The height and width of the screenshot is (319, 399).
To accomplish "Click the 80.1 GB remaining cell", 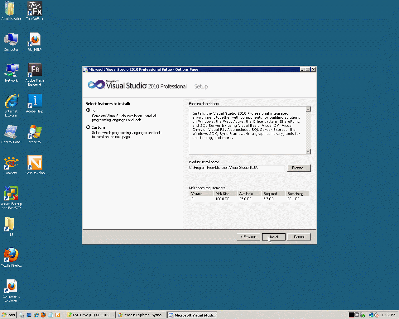I will (293, 199).
